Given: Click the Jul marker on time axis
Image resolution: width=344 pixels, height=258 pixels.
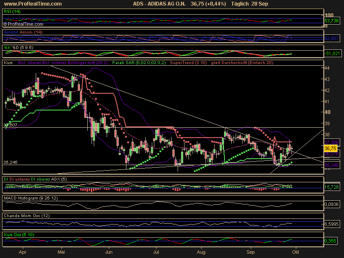Looking at the screenshot, I should [156, 252].
